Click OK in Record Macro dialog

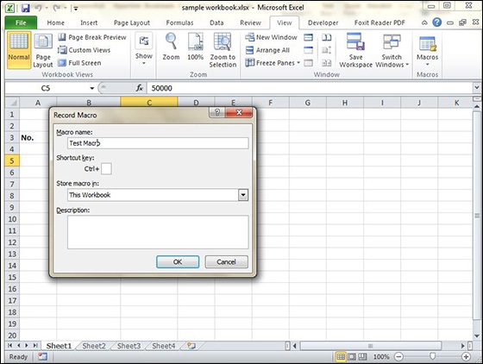tap(178, 261)
